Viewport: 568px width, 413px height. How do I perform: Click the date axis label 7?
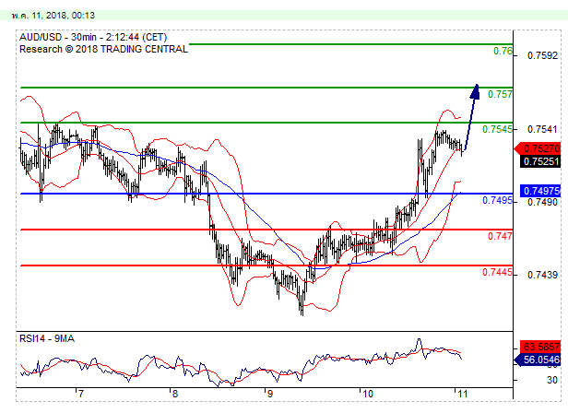coord(81,394)
